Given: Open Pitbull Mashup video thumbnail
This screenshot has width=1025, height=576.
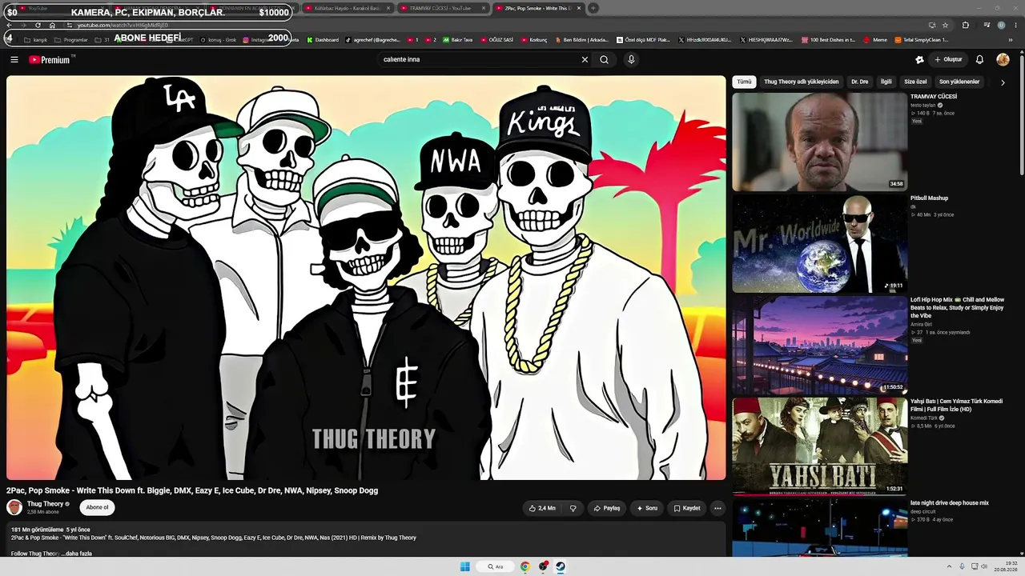Looking at the screenshot, I should coord(819,243).
